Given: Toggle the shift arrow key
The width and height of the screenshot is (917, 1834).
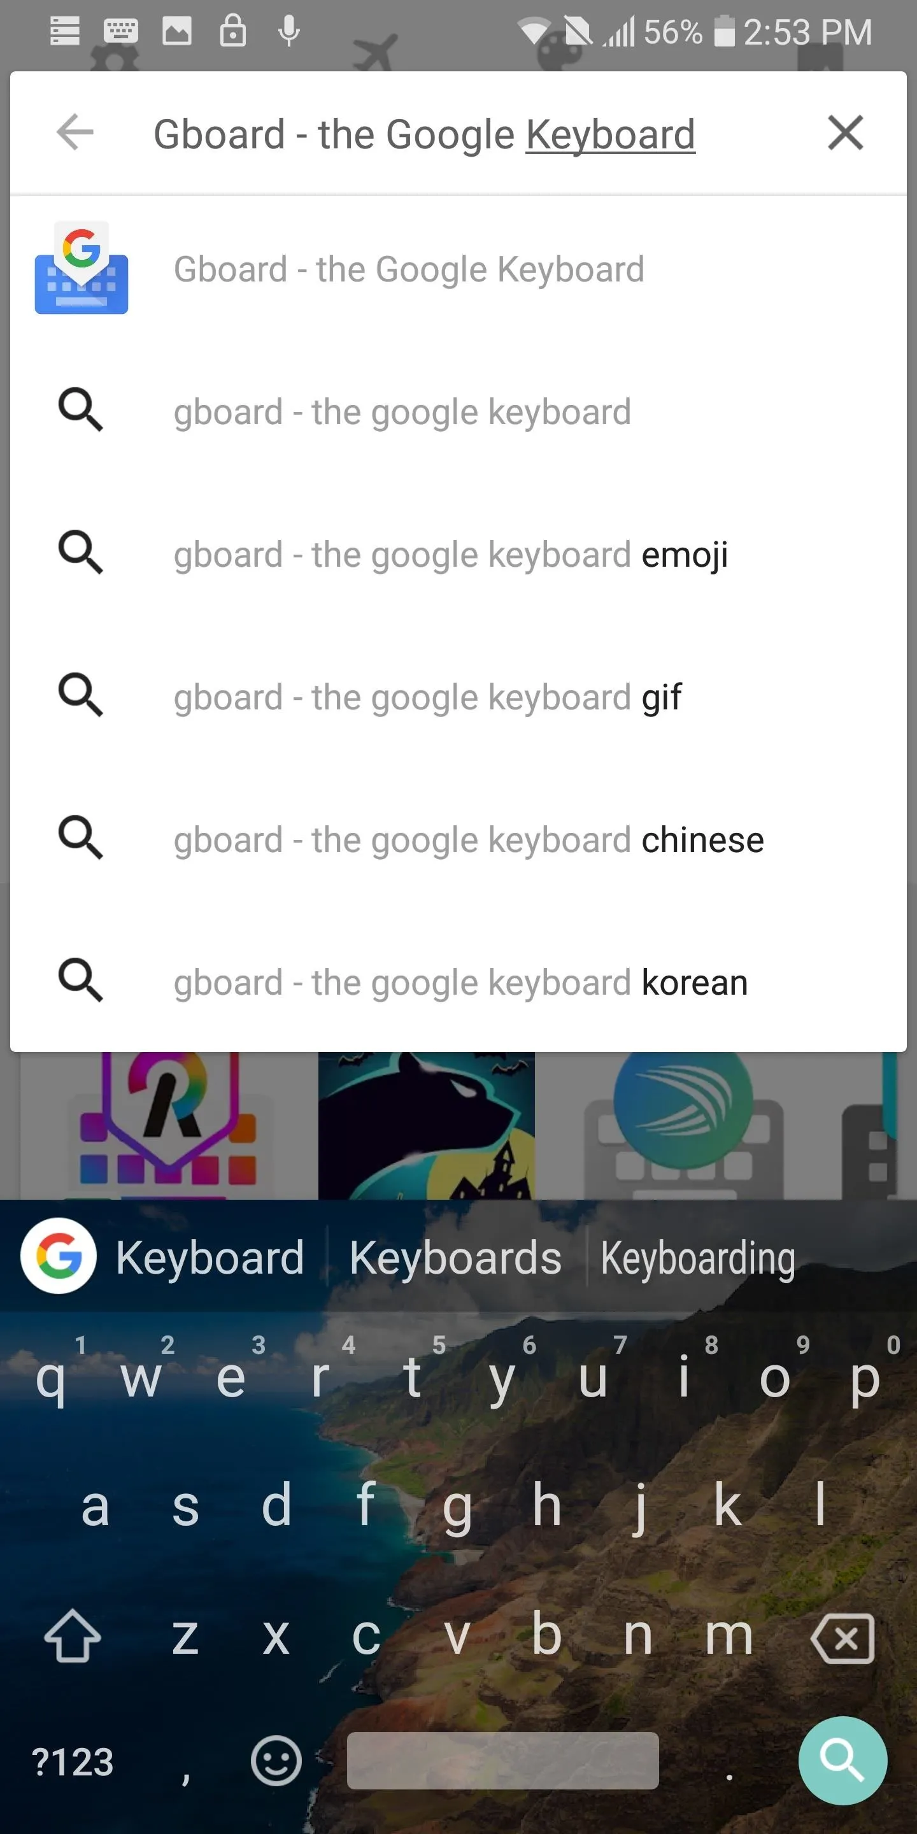Looking at the screenshot, I should pos(73,1636).
